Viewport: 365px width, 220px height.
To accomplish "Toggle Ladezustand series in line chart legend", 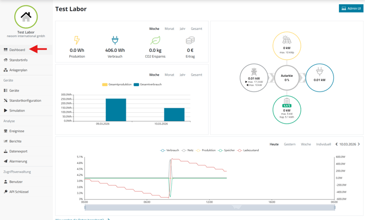I will [x=247, y=150].
